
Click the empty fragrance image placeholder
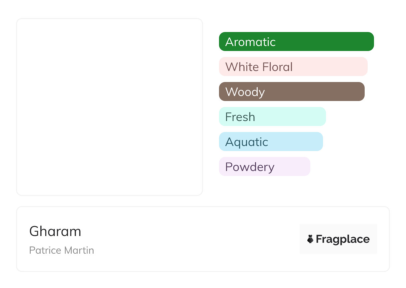tap(109, 107)
